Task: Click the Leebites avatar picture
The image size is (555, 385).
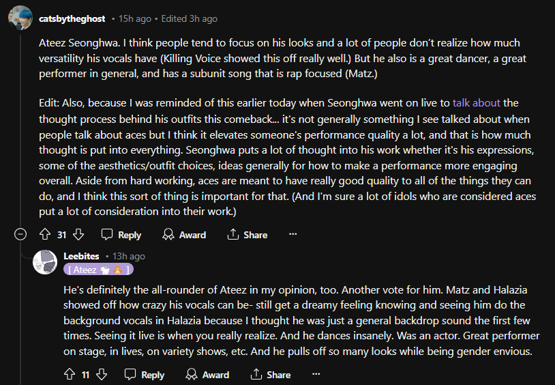Action: tap(44, 261)
